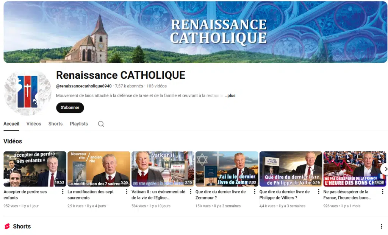Image resolution: width=388 pixels, height=235 pixels.
Task: Play the 3:15 Vatican II thumbnail
Action: [163, 169]
